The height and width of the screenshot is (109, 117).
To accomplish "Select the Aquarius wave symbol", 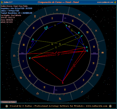I will [102, 53].
